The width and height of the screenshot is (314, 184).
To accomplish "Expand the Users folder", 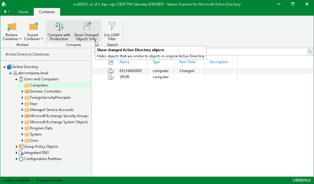I will click(22, 140).
